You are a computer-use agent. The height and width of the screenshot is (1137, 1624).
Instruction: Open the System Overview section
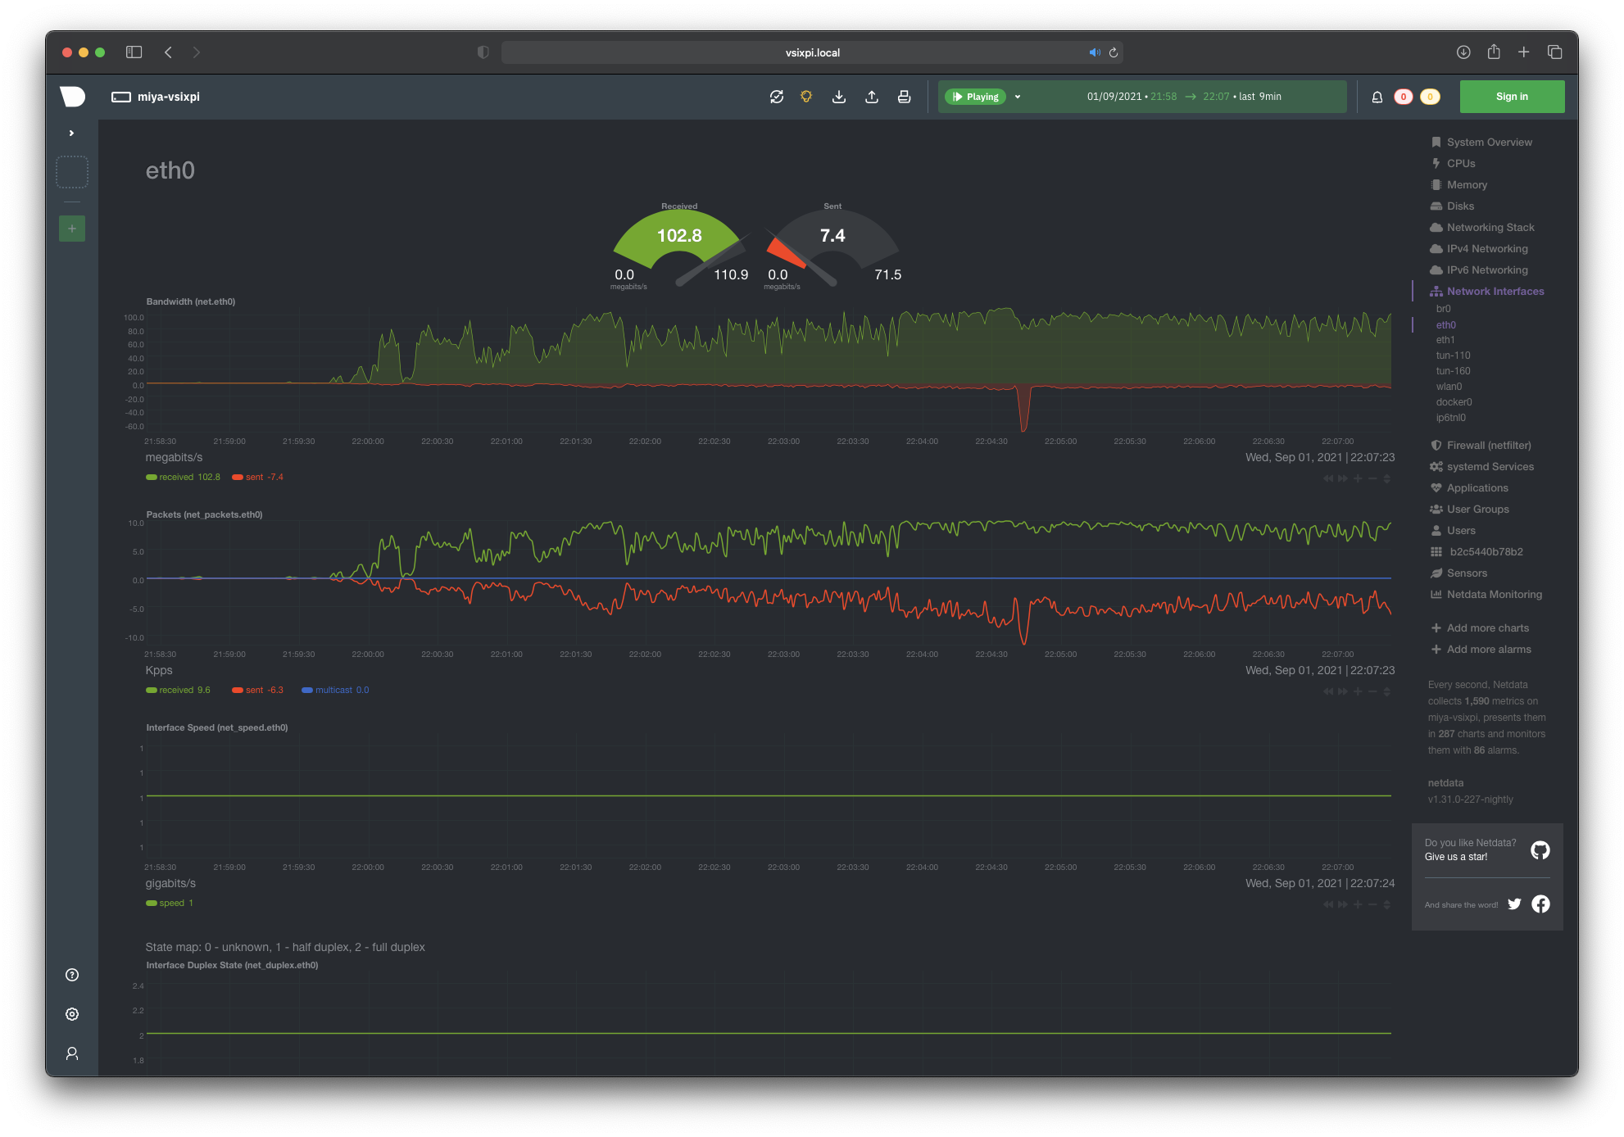point(1489,142)
